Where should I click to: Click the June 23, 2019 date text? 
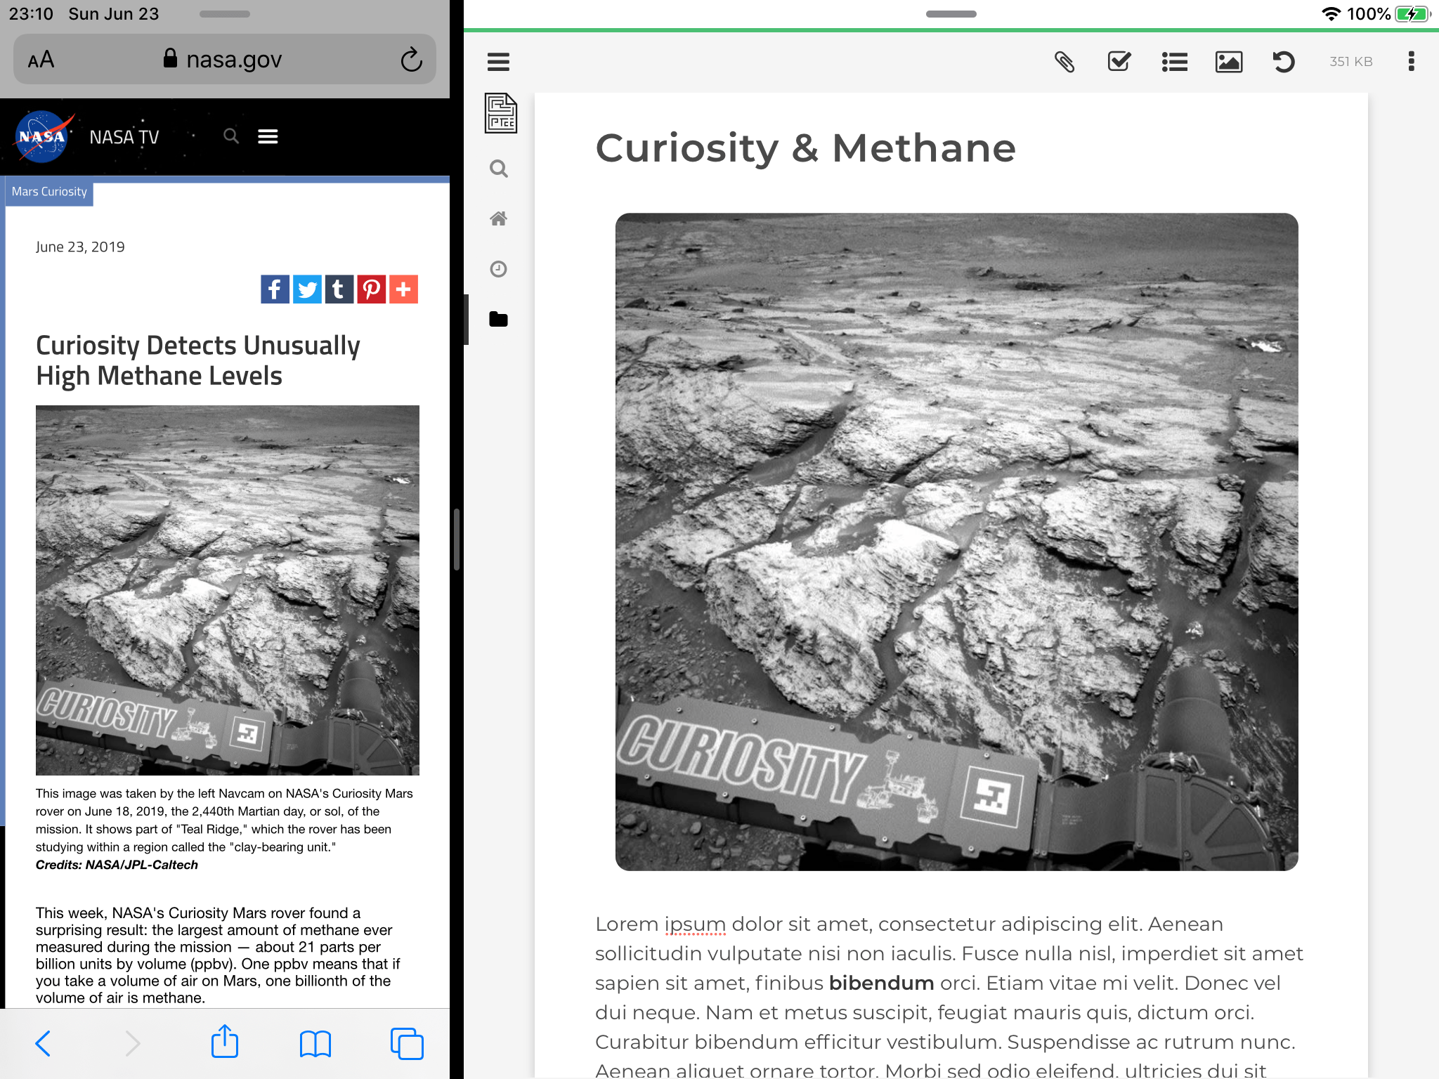(80, 247)
